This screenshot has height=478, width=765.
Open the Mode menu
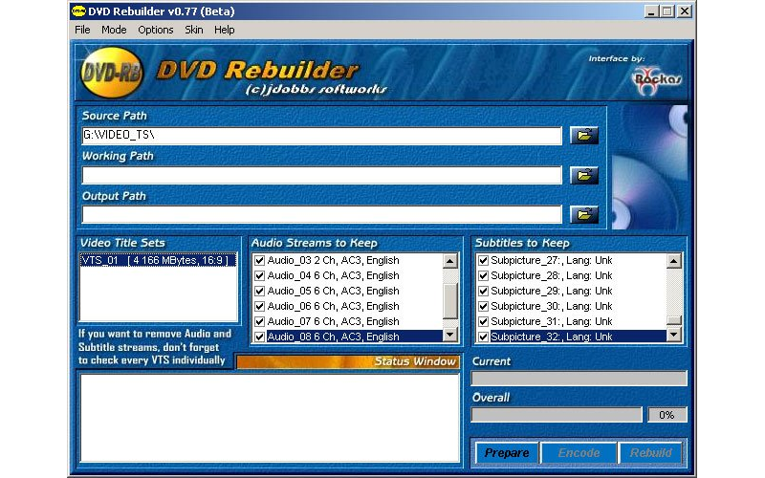(114, 30)
